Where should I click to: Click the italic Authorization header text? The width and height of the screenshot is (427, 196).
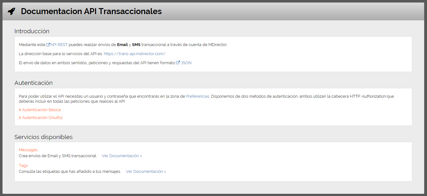click(373, 96)
